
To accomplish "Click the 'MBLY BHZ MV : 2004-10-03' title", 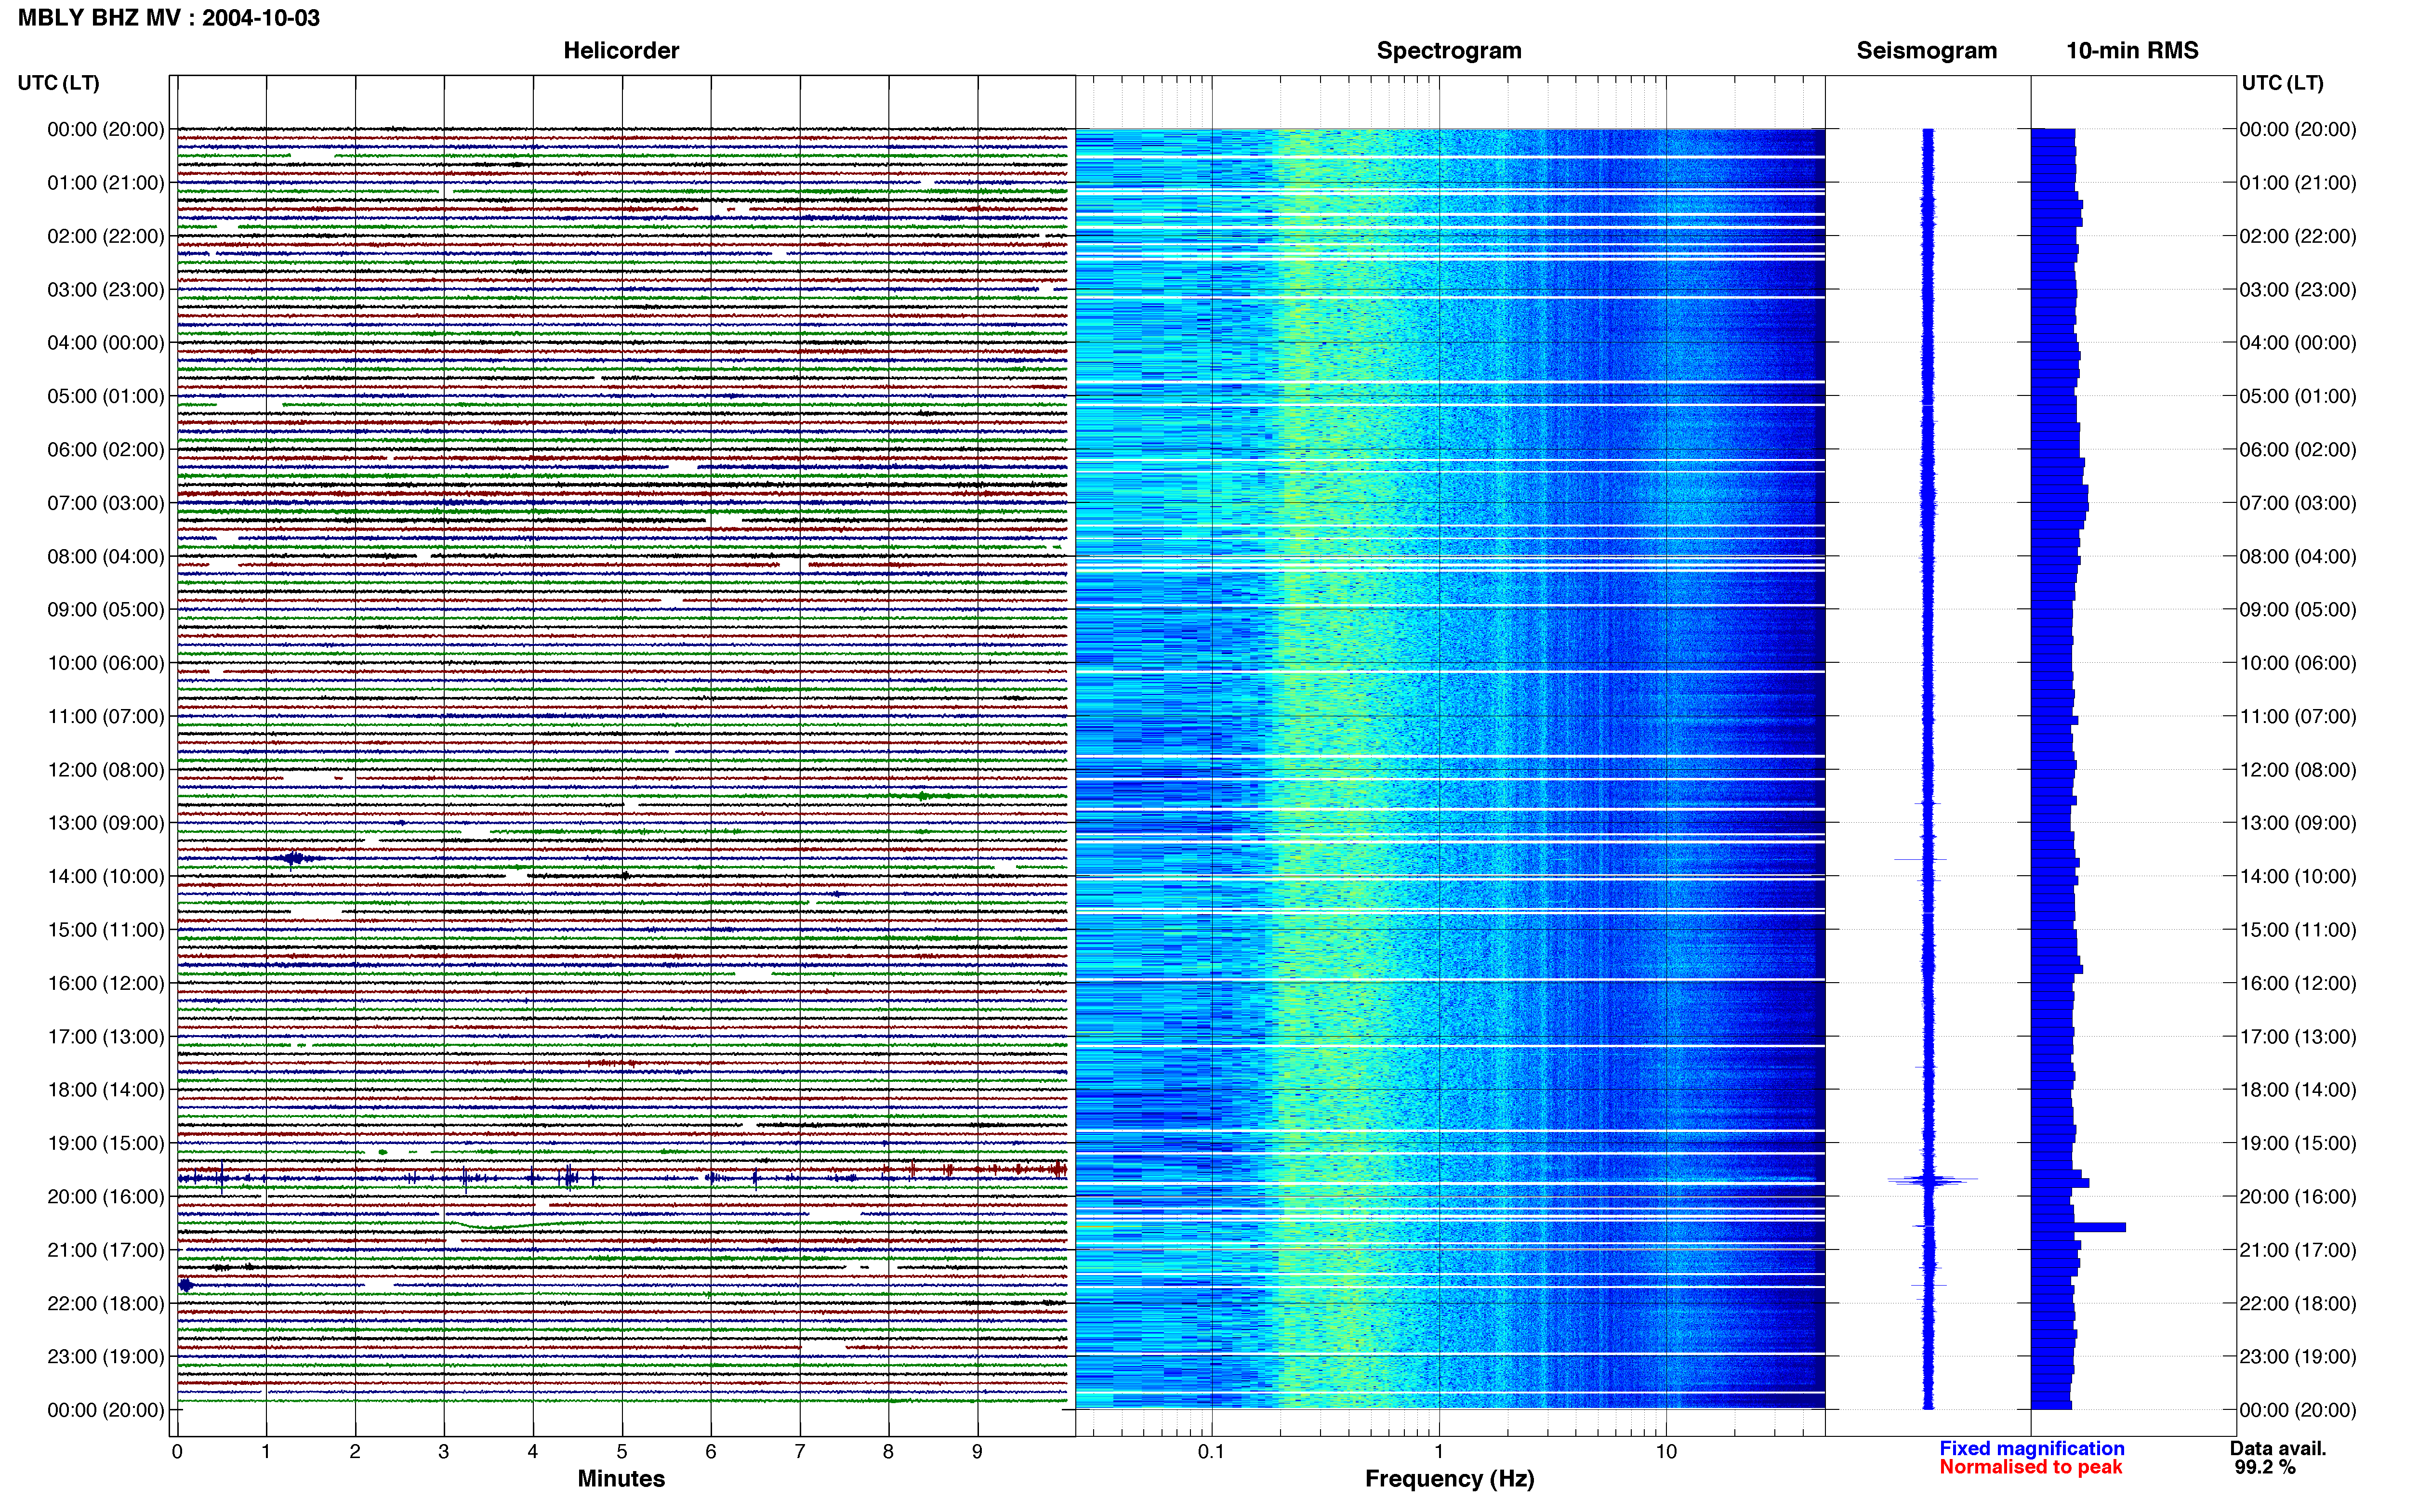I will [x=169, y=17].
